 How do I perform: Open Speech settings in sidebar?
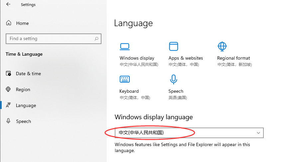[x=23, y=121]
